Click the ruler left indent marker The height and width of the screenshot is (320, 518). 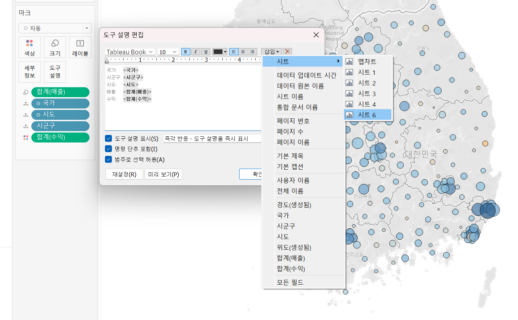coord(107,61)
